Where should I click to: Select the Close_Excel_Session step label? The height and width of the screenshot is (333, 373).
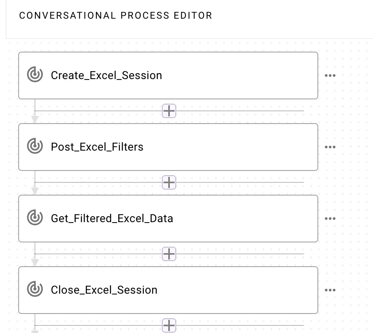coord(104,290)
